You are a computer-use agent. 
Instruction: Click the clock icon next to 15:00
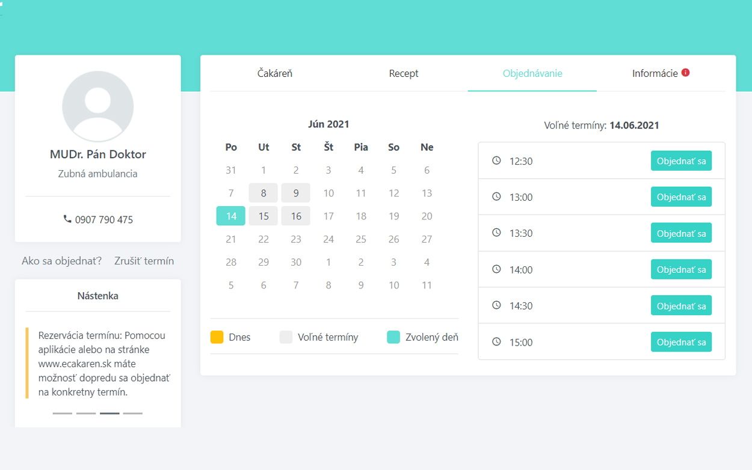[x=496, y=341]
